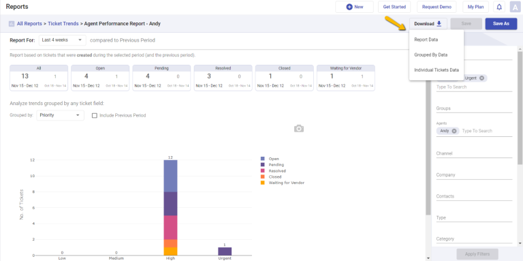Go to the All Reports breadcrumb link
The image size is (523, 261).
click(29, 24)
